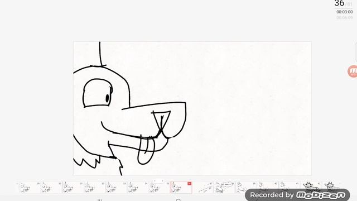Select frame 29 thumbnail in timeline

click(29, 188)
